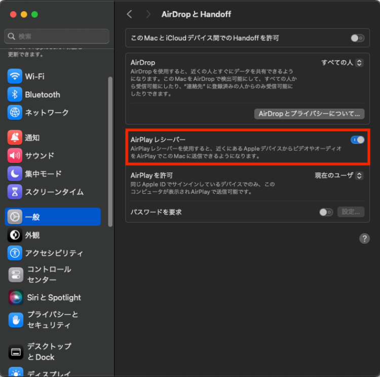Click the AirDrop section heading
The width and height of the screenshot is (380, 377).
click(x=143, y=63)
